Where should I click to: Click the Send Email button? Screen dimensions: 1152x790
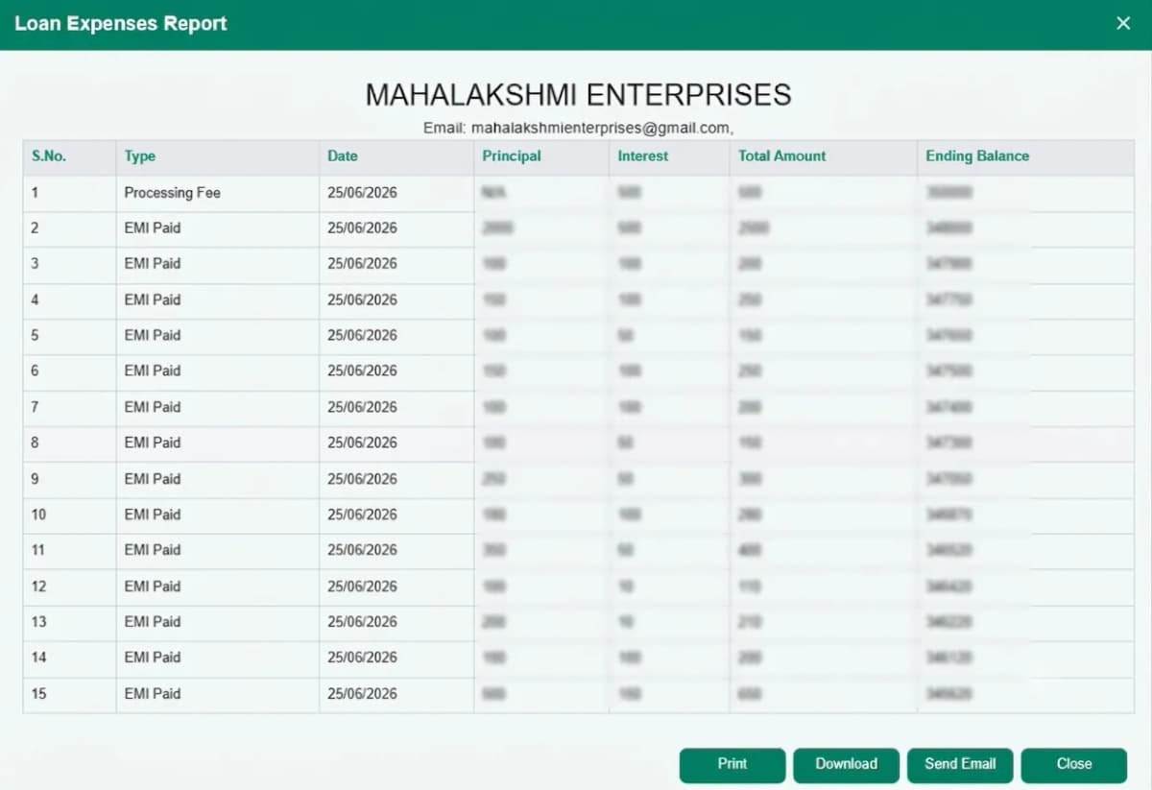960,764
